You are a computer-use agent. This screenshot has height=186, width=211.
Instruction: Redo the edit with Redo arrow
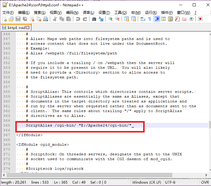point(85,19)
